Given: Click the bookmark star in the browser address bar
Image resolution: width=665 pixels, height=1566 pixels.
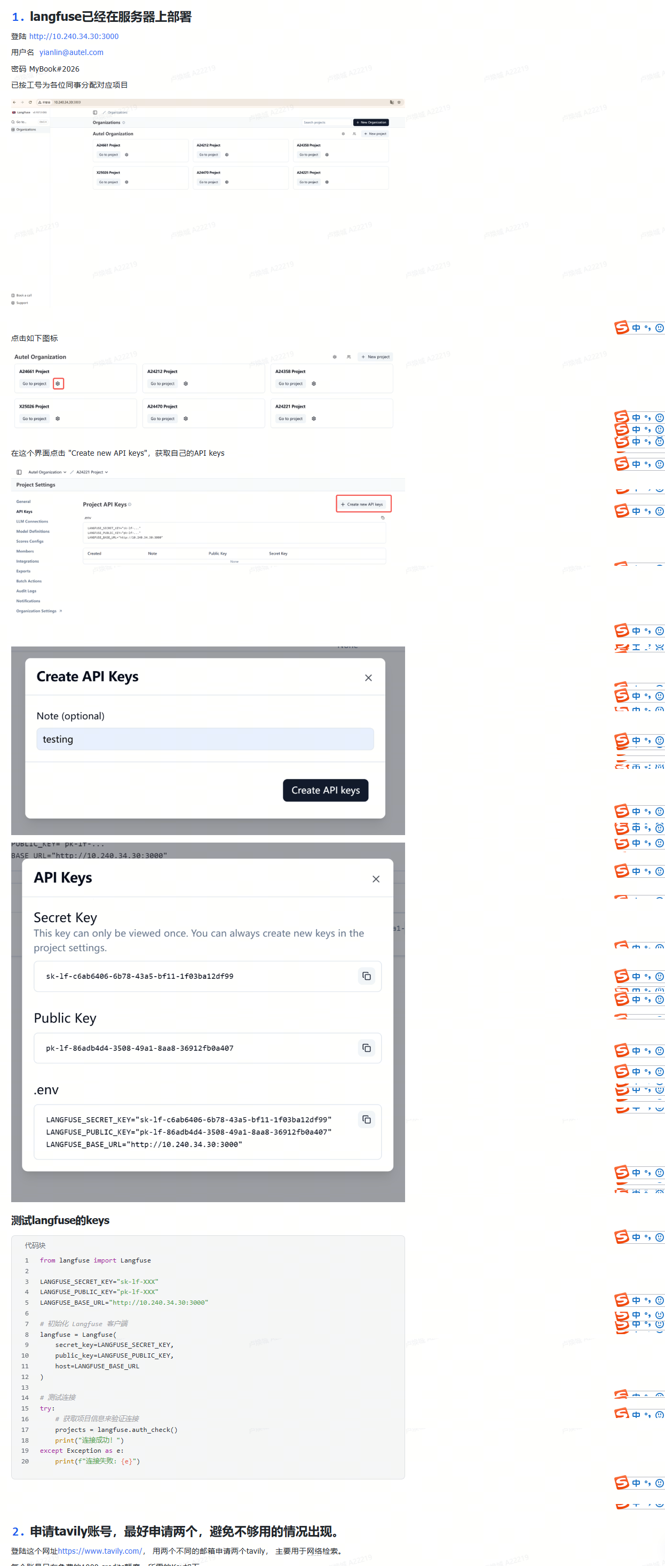Looking at the screenshot, I should (399, 102).
